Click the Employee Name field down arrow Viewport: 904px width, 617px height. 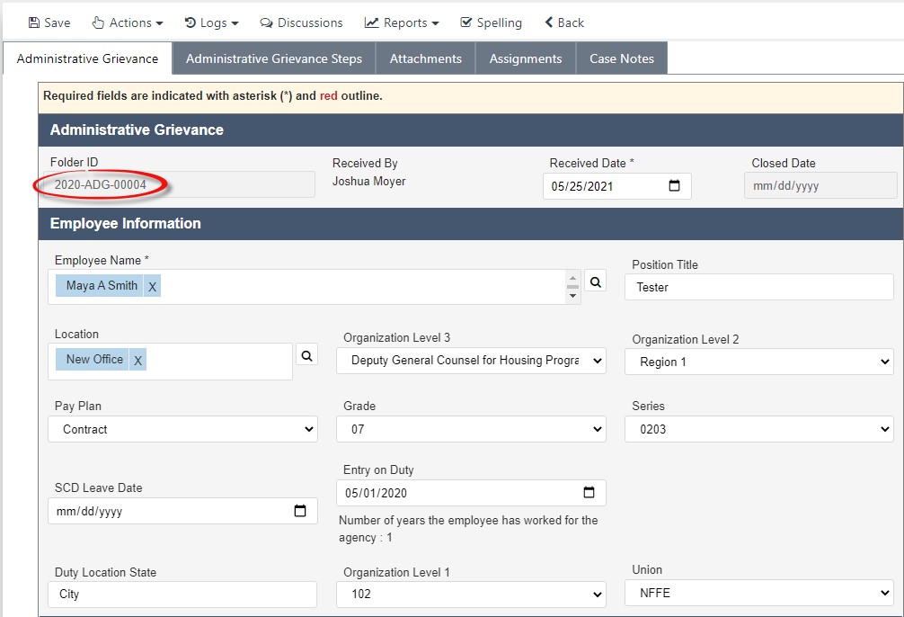[572, 296]
